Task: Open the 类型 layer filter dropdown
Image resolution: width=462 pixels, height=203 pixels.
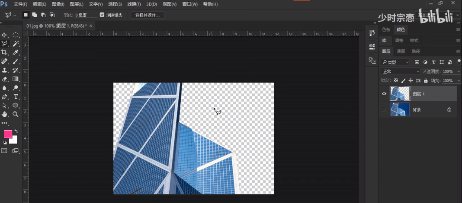Action: [395, 62]
